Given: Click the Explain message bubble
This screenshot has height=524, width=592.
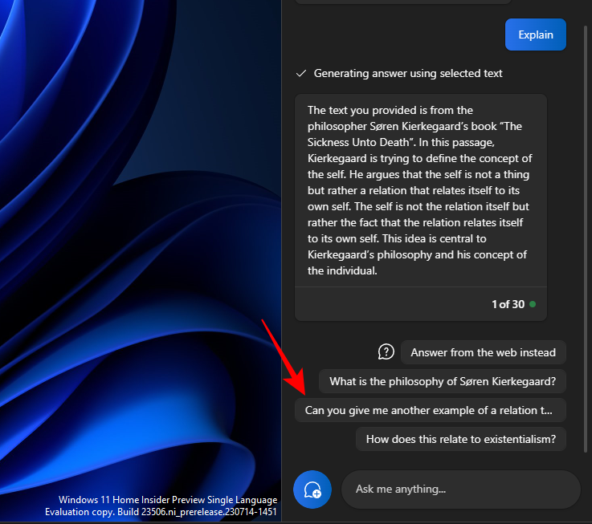Looking at the screenshot, I should (x=535, y=35).
